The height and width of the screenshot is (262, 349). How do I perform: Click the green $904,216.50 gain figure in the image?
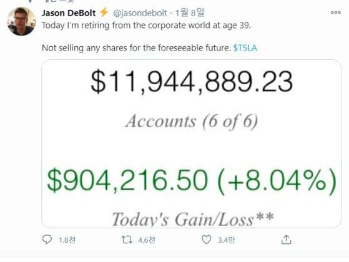(127, 180)
